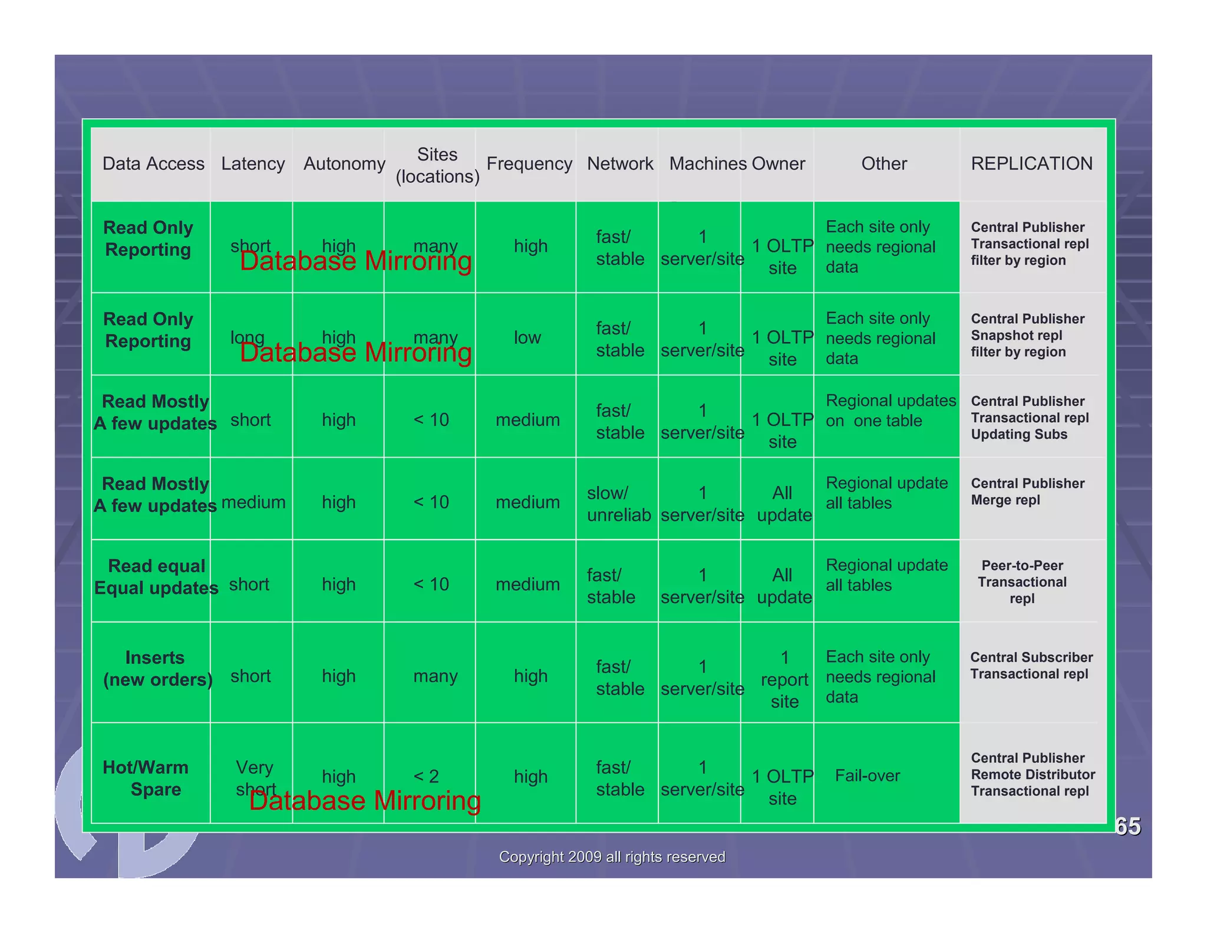Click the Snapshot repl filter by region cell

(x=1027, y=335)
